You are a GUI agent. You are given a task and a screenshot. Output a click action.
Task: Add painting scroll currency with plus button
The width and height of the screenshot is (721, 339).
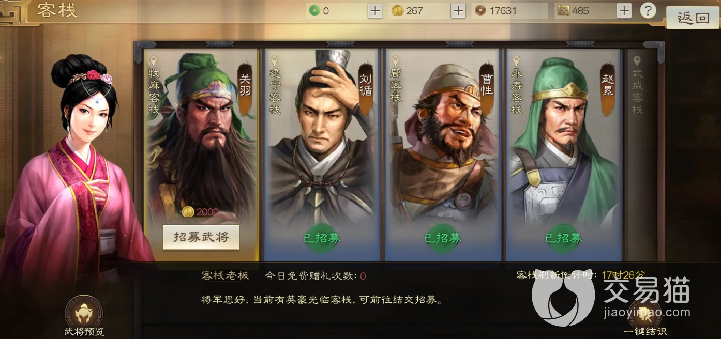624,10
